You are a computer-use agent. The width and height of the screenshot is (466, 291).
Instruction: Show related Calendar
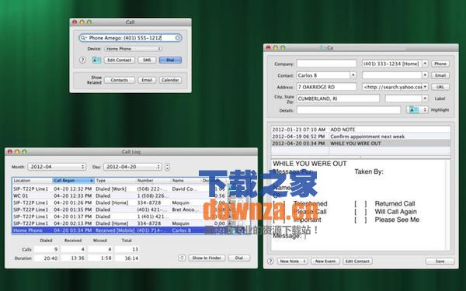coord(170,80)
